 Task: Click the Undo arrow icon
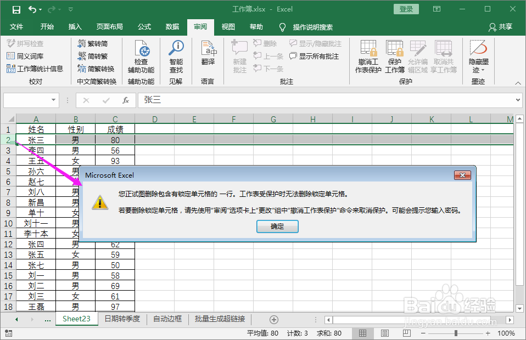click(32, 9)
